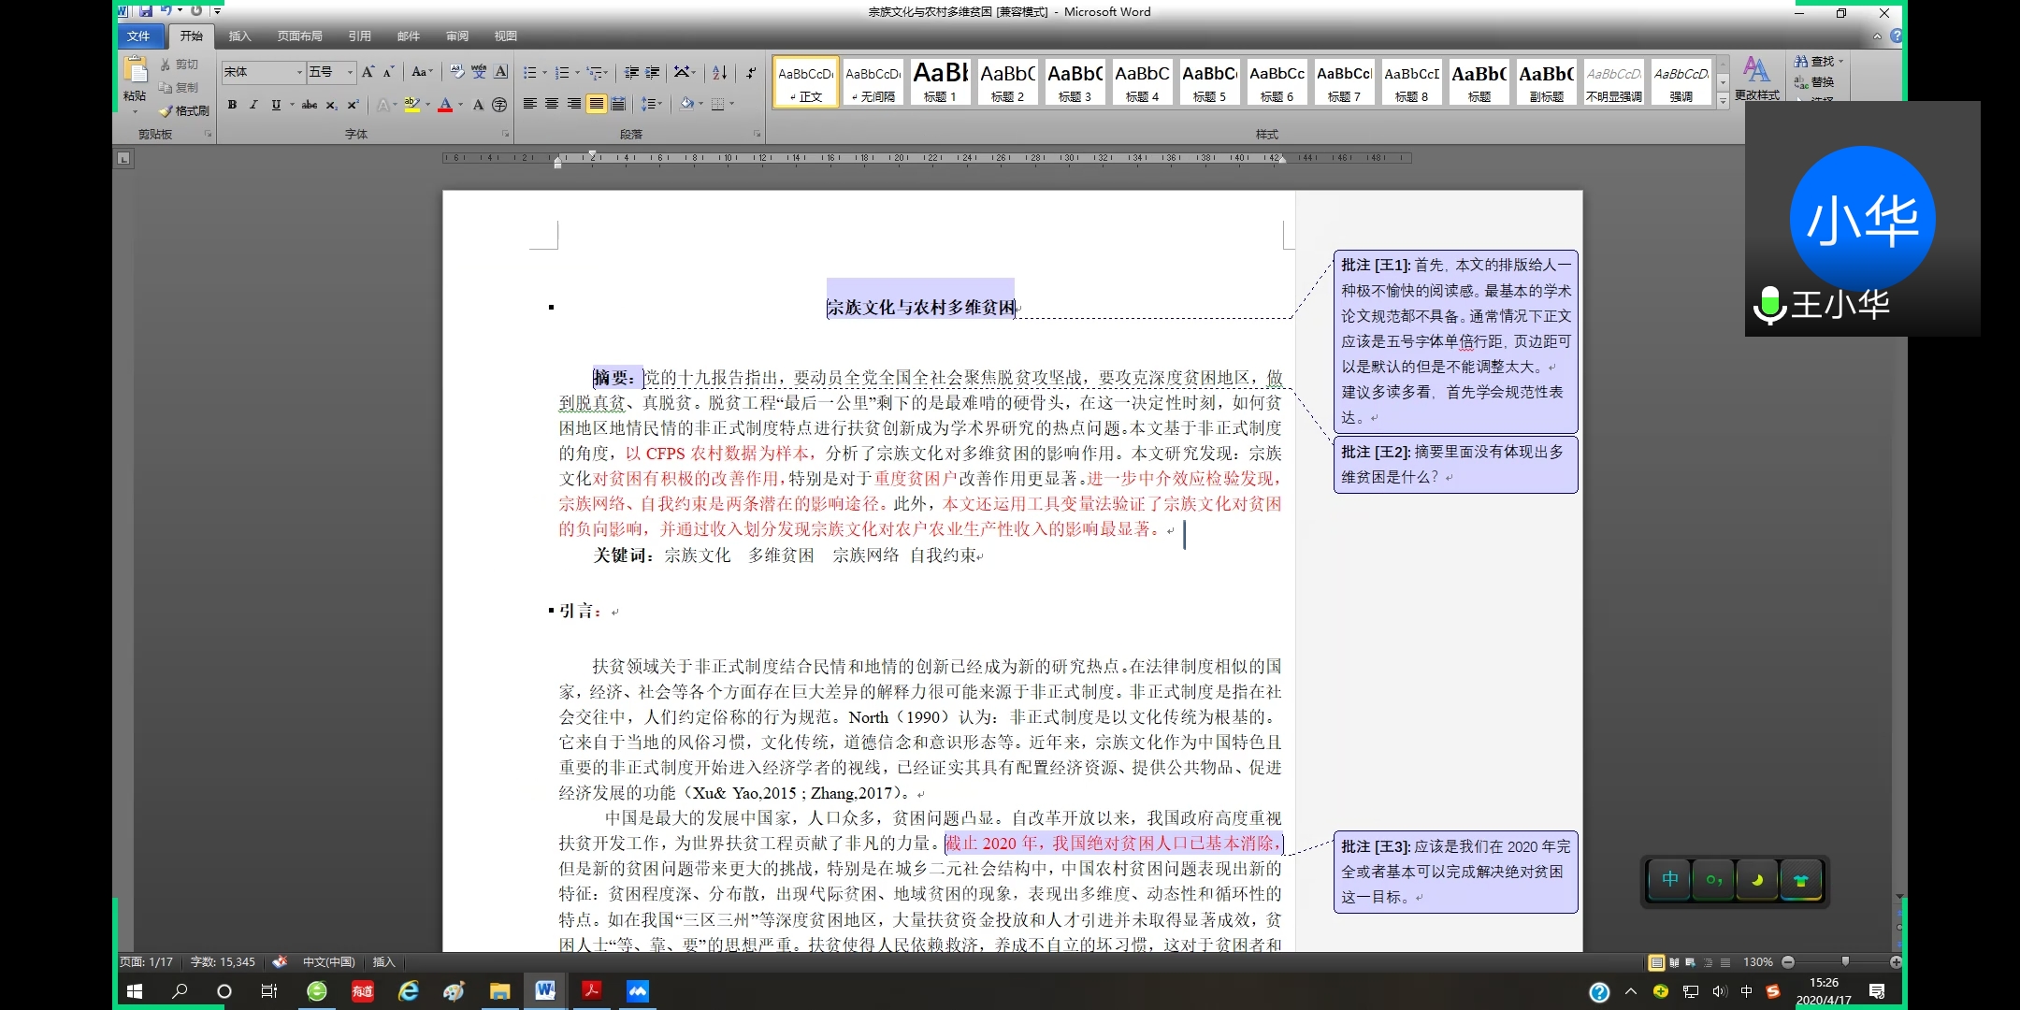Screen dimensions: 2020x1010
Task: Clear all text formatting
Action: (456, 71)
